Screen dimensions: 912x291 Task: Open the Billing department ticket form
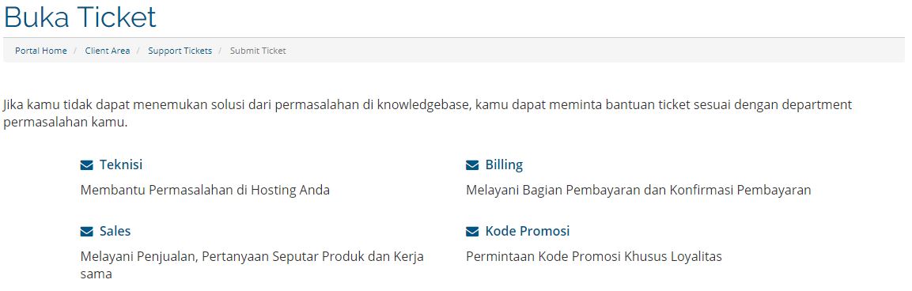point(505,164)
